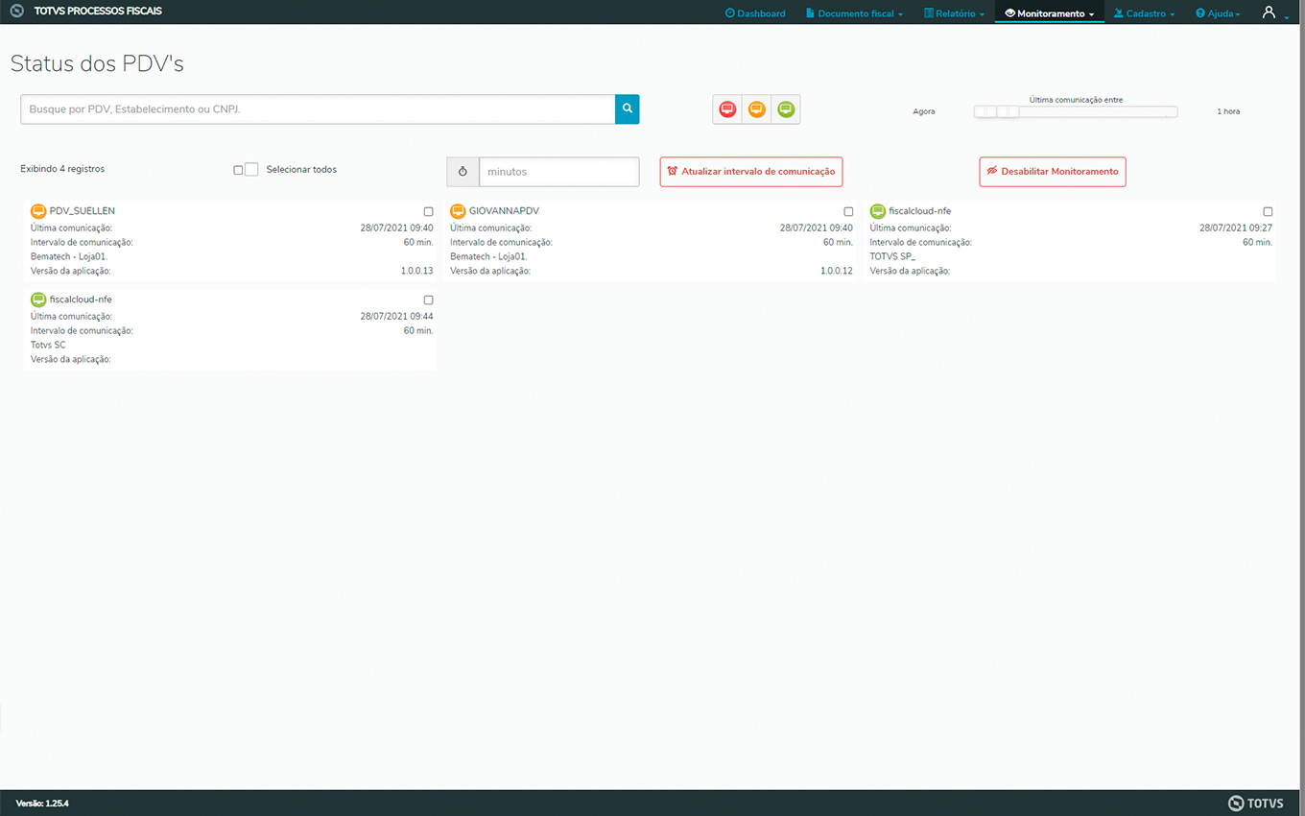Focus the PDV search input field
The image size is (1305, 816).
point(318,109)
